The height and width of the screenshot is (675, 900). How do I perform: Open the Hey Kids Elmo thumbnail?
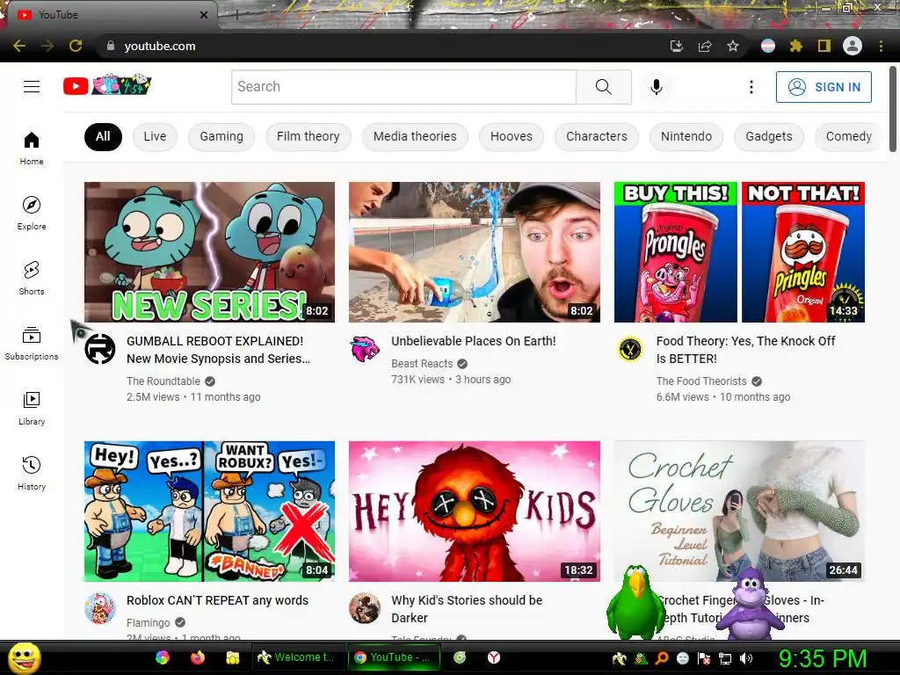point(475,512)
